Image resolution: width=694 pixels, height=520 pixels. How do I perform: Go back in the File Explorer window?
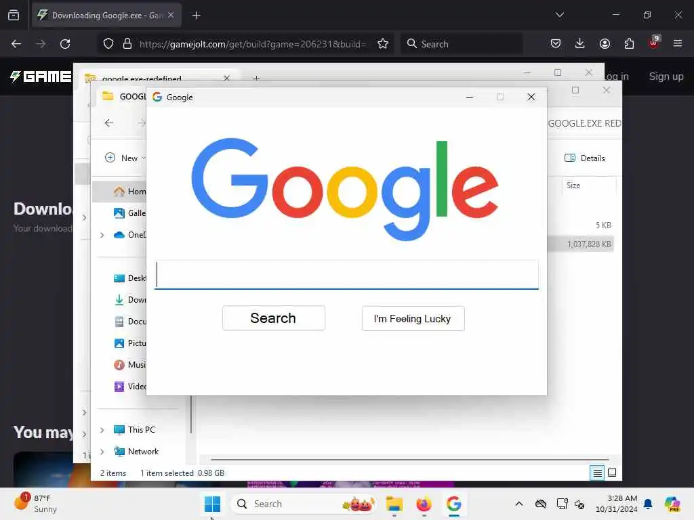[109, 123]
